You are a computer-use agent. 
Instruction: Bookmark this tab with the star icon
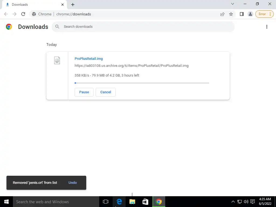pos(231,14)
